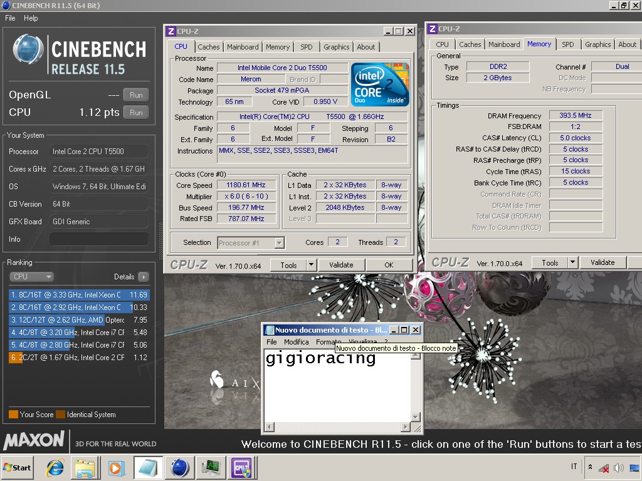This screenshot has height=481, width=642.
Task: Click Notepad vertical scrollbar down arrow
Action: 416,417
